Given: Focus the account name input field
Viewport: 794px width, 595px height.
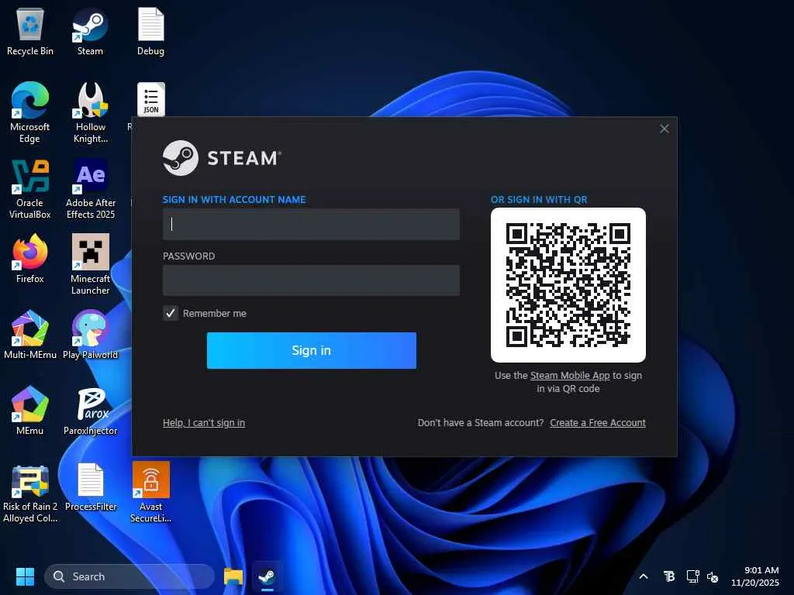Looking at the screenshot, I should tap(311, 224).
